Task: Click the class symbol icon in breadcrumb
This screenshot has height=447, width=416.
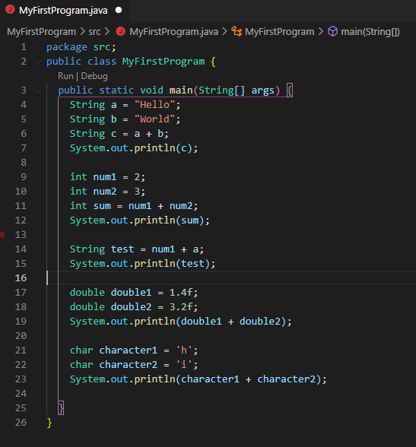Action: 237,31
